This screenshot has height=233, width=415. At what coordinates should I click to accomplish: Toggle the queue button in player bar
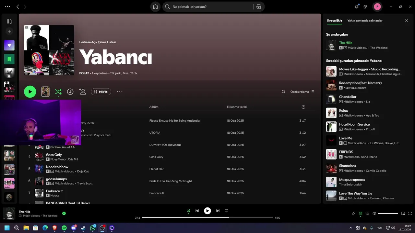(x=360, y=213)
